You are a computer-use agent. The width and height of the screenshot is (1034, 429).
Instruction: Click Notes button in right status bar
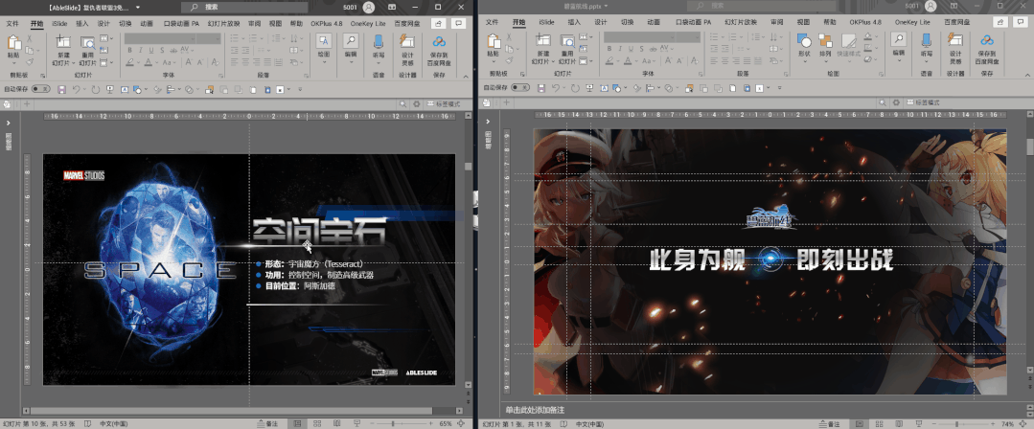pyautogui.click(x=832, y=423)
